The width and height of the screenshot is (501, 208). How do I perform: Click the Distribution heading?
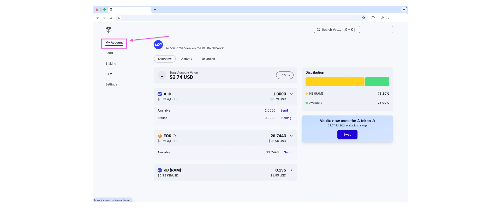click(x=315, y=73)
